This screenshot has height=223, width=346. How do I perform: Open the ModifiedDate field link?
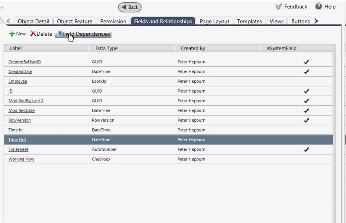21,110
